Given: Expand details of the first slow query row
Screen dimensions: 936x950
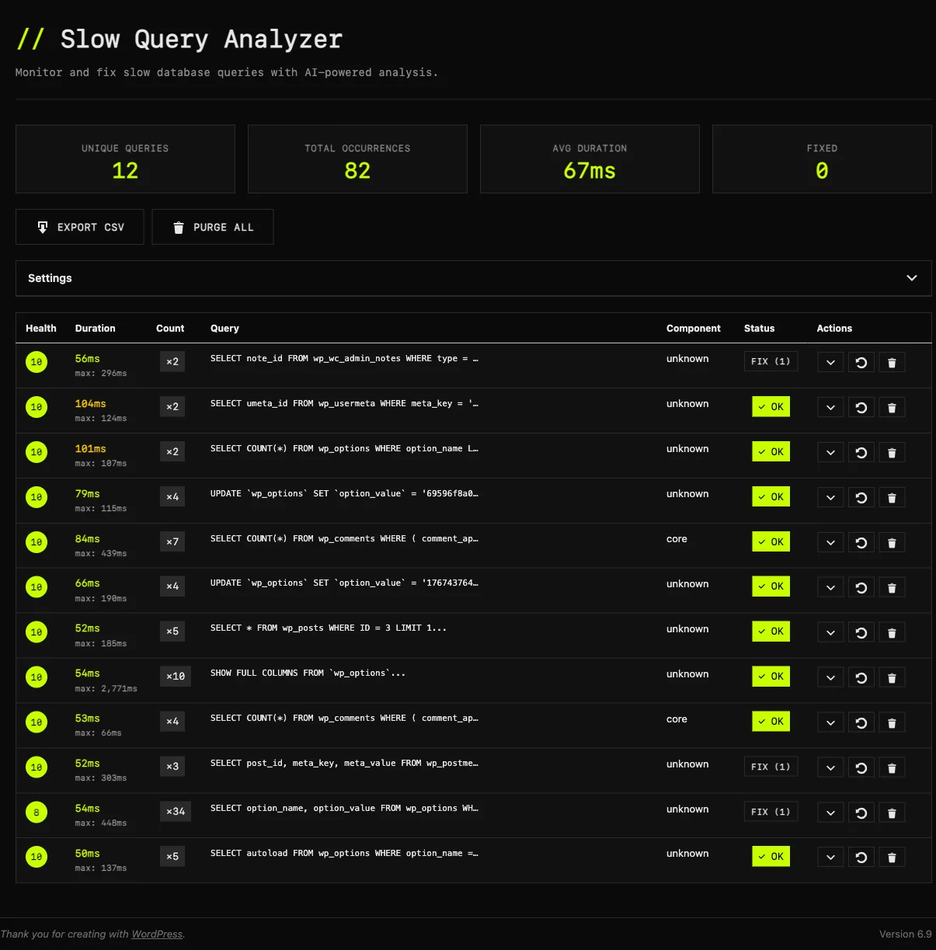Looking at the screenshot, I should (x=830, y=362).
